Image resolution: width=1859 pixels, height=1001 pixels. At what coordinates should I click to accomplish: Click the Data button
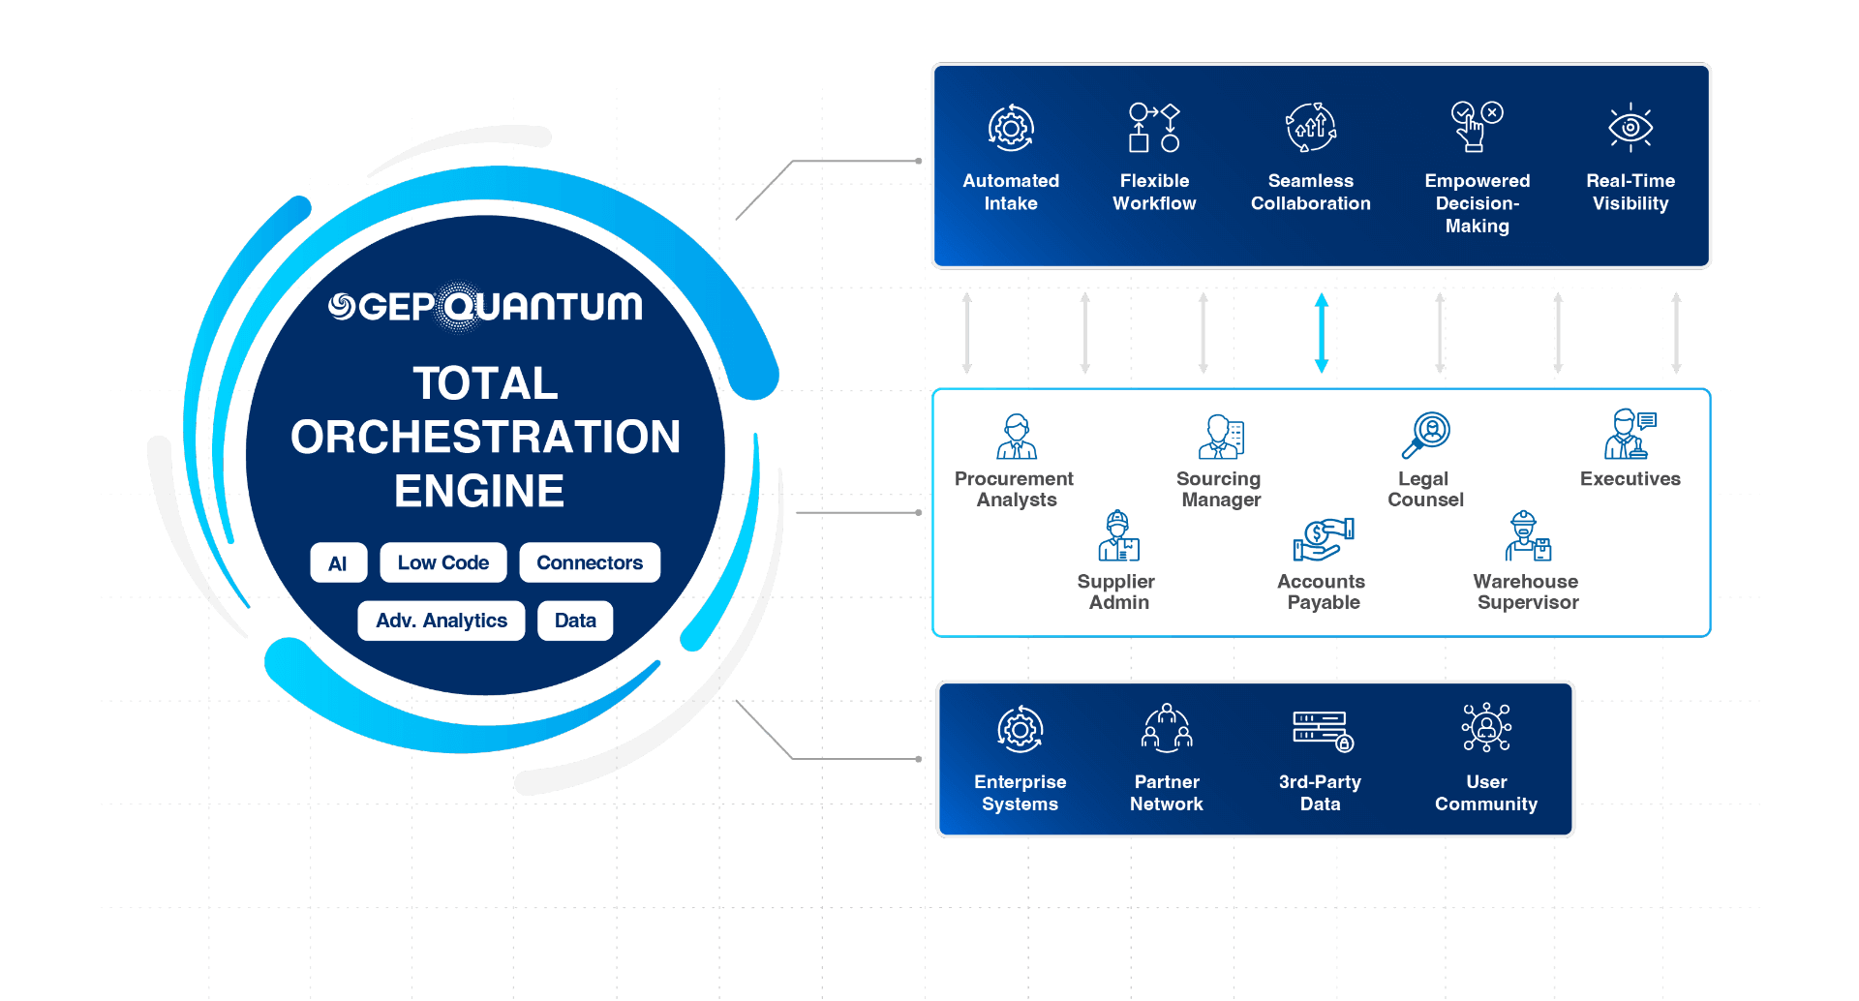(x=574, y=621)
